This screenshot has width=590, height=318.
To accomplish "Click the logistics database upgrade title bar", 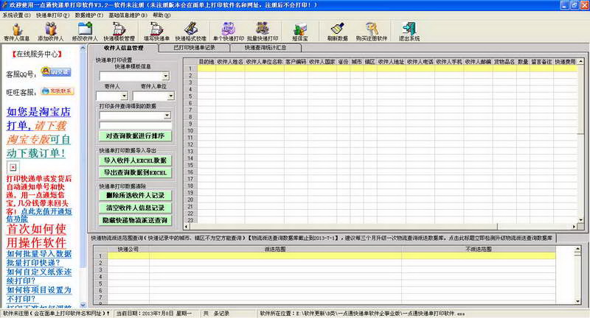I will point(322,238).
